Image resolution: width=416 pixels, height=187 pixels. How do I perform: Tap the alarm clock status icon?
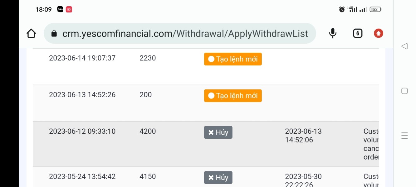tap(342, 10)
